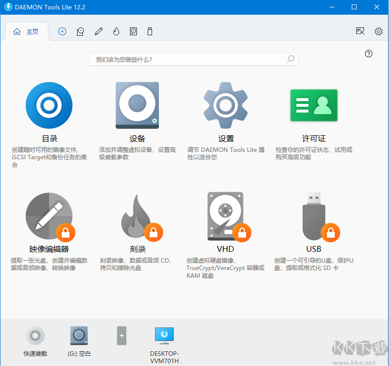The image size is (389, 366).
Task: Open the locked 映像编辑器 icon
Action: [x=50, y=217]
